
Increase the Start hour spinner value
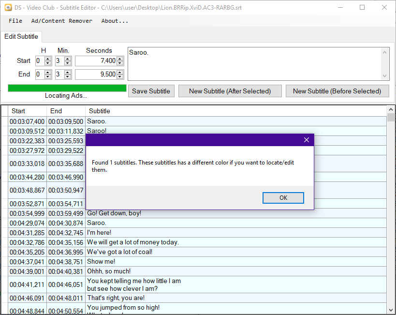point(48,59)
